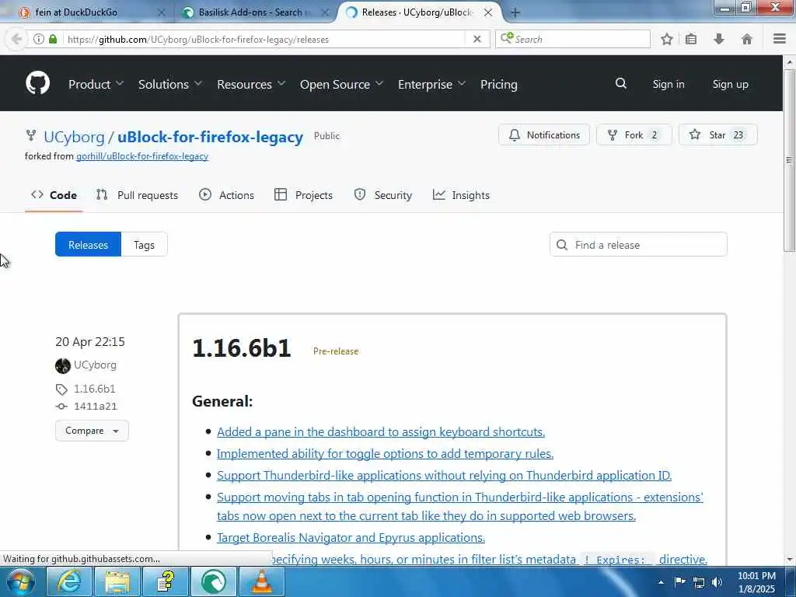Open a new tab with plus button

click(515, 12)
